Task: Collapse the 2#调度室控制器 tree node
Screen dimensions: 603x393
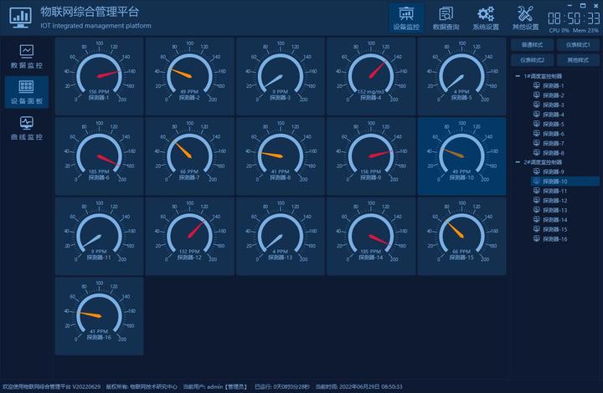Action: (518, 162)
